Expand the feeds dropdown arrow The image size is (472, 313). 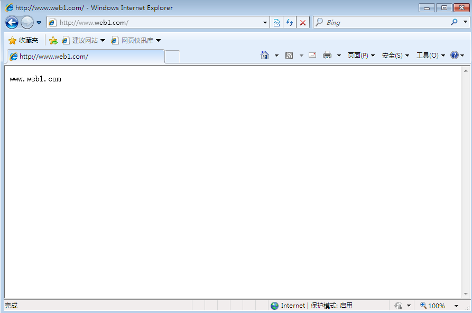301,56
